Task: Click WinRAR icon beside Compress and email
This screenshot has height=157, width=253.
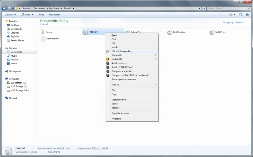Action: pos(108,71)
